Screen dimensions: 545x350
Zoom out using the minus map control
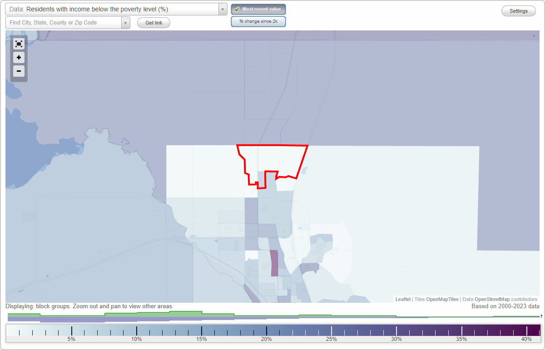pos(19,71)
